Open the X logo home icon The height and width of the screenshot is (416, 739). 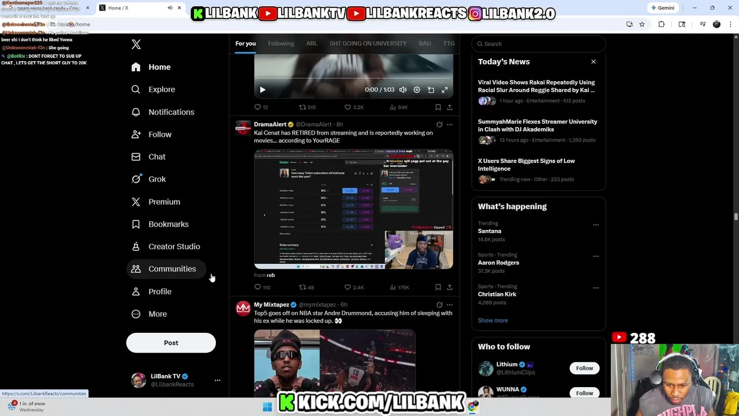click(x=136, y=44)
